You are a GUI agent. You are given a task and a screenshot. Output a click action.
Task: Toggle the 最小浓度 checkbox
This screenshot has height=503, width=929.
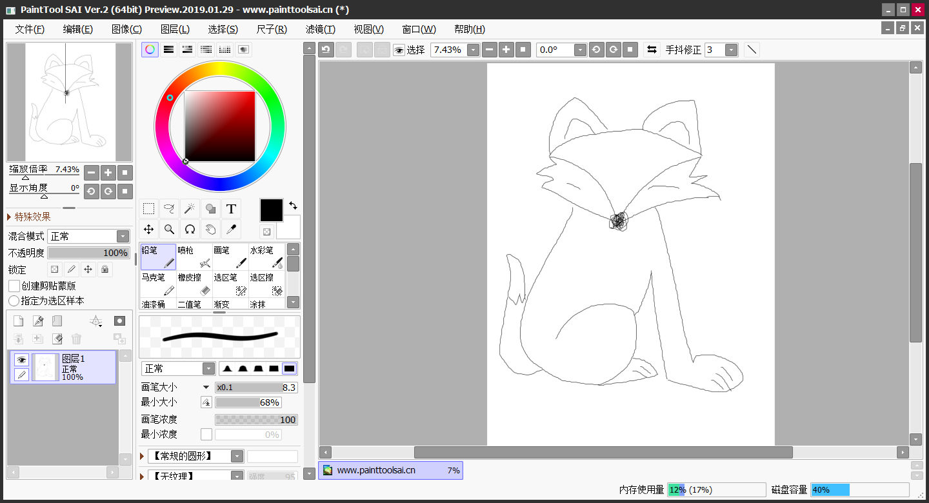pos(206,435)
